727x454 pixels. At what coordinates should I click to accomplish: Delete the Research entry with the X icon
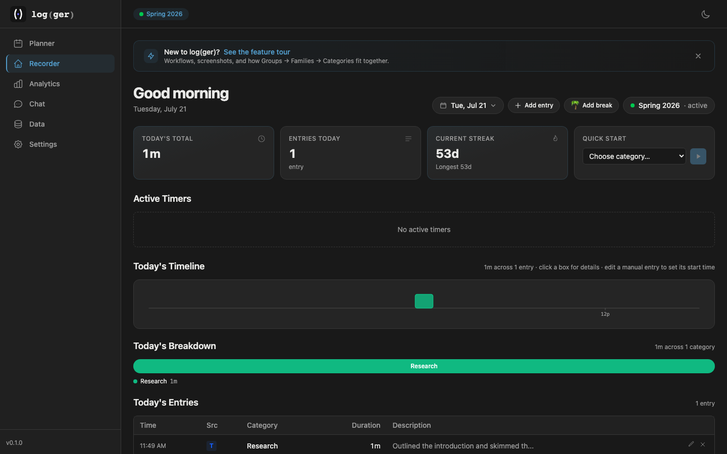703,444
